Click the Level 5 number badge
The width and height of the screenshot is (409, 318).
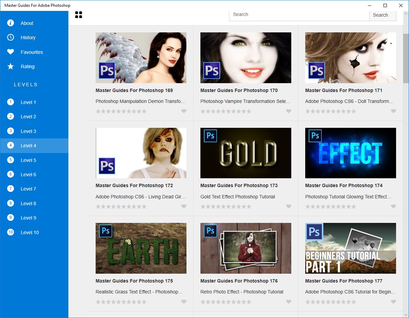(x=11, y=160)
